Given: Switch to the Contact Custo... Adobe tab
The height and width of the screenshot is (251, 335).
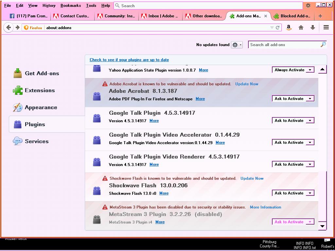Looking at the screenshot, I should click(x=72, y=16).
